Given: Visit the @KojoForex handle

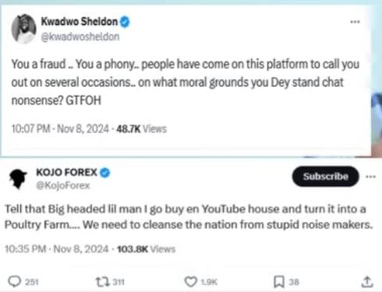Looking at the screenshot, I should click(x=63, y=185).
